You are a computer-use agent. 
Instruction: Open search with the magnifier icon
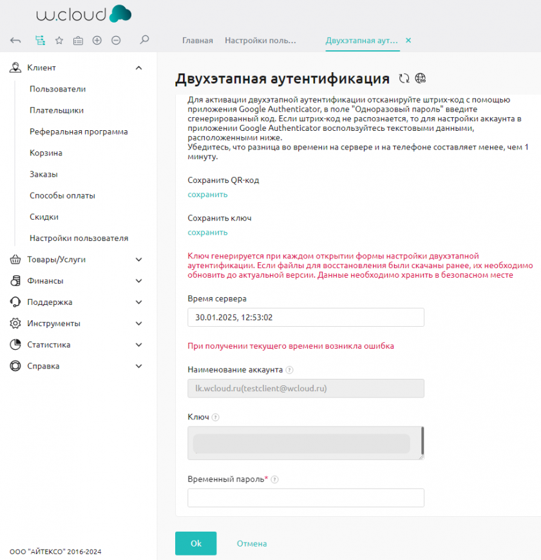click(x=145, y=40)
